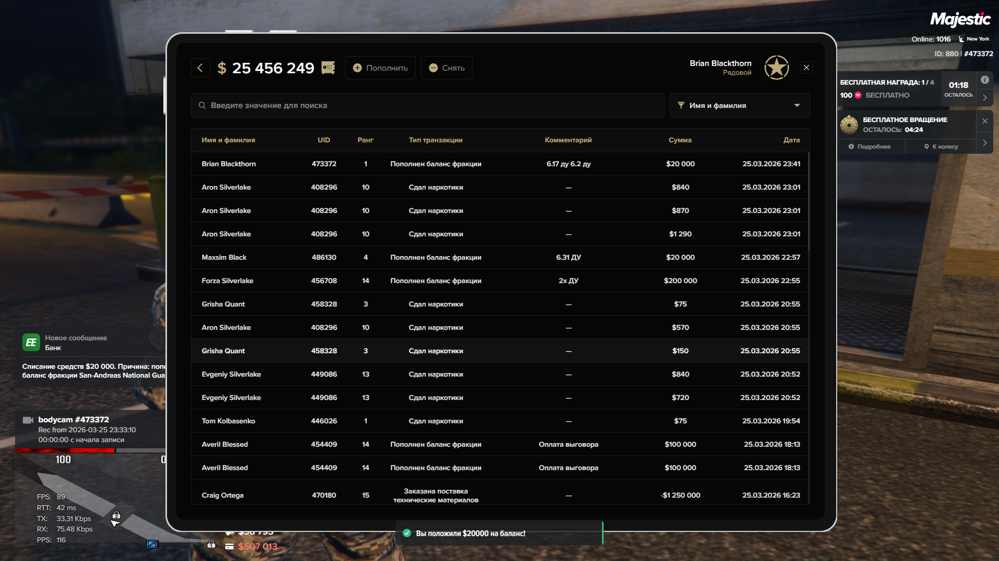
Task: Click the lucky wheel icon
Action: tap(849, 125)
